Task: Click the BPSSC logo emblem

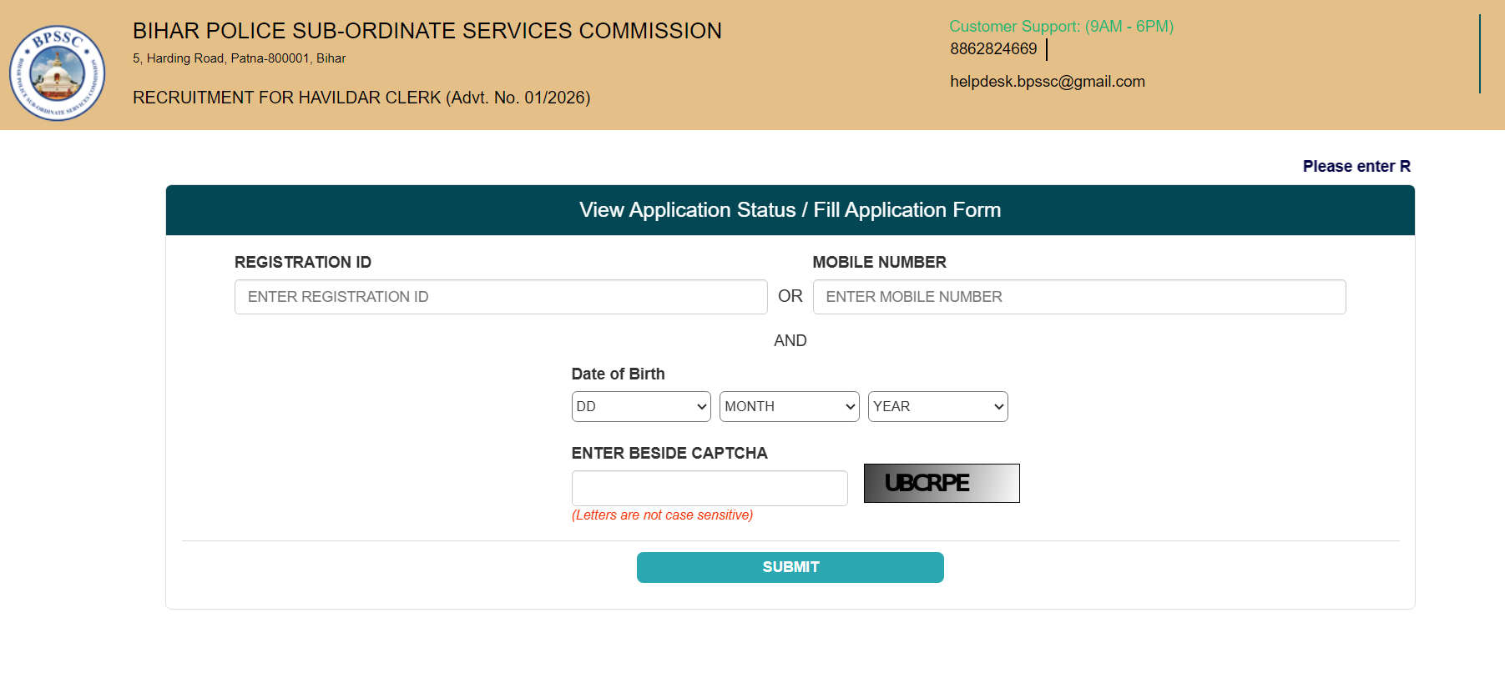Action: (57, 73)
